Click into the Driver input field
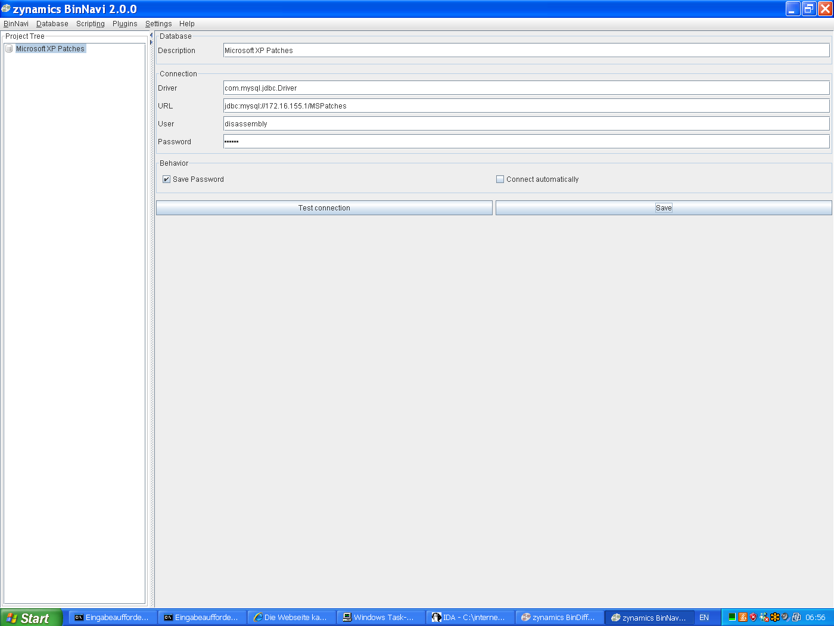The image size is (834, 626). (x=527, y=88)
